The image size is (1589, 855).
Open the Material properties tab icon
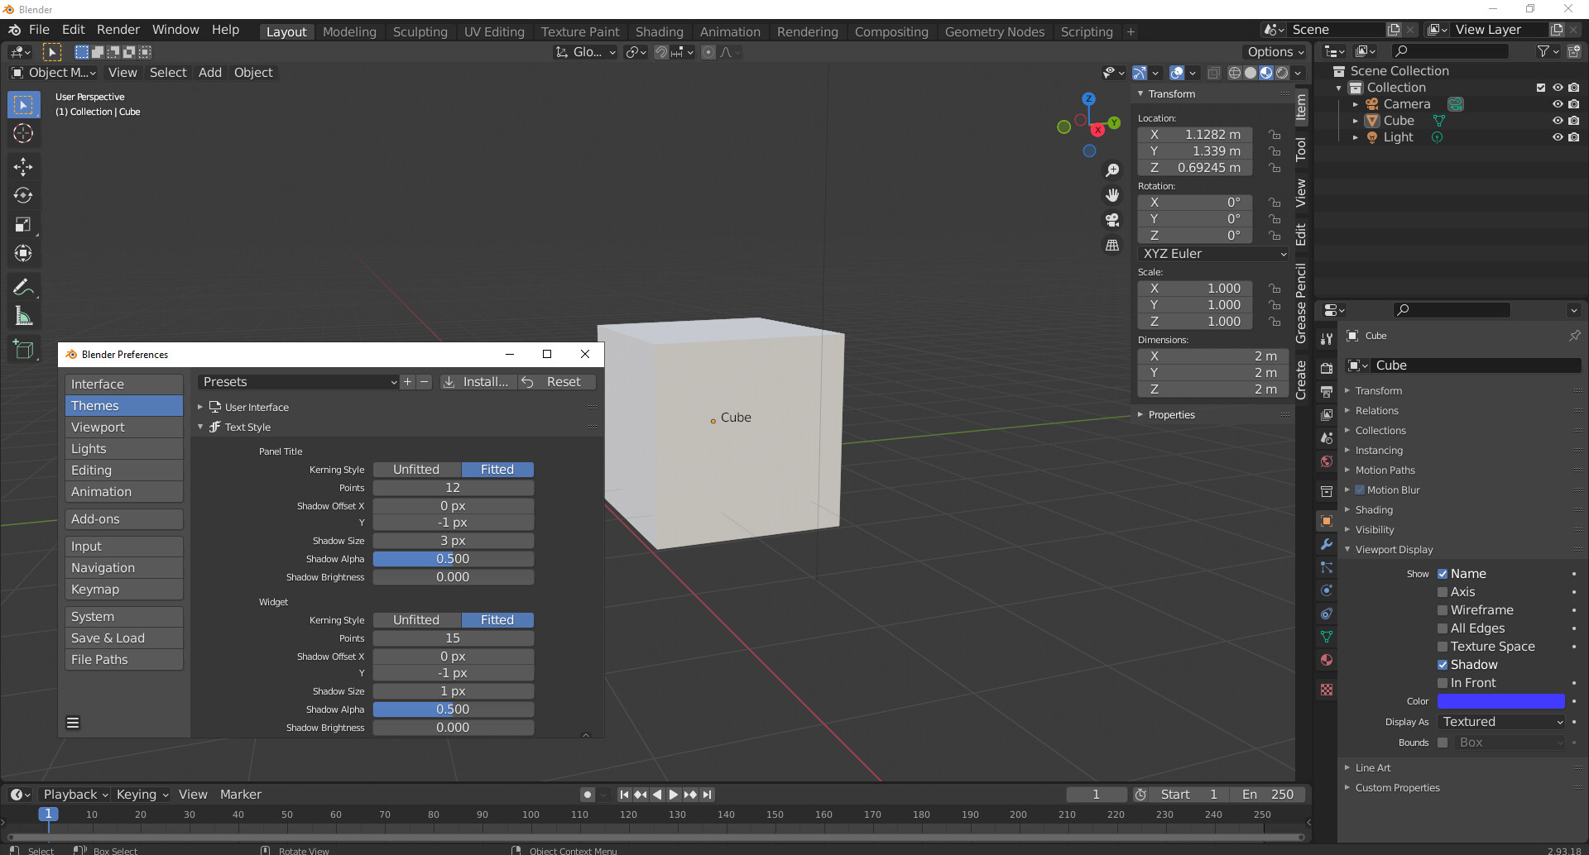point(1327,660)
